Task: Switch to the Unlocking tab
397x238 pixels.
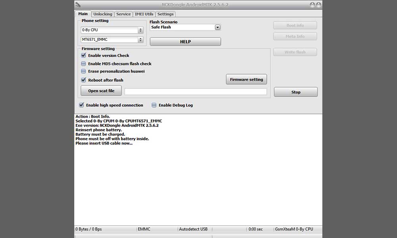Action: (102, 14)
